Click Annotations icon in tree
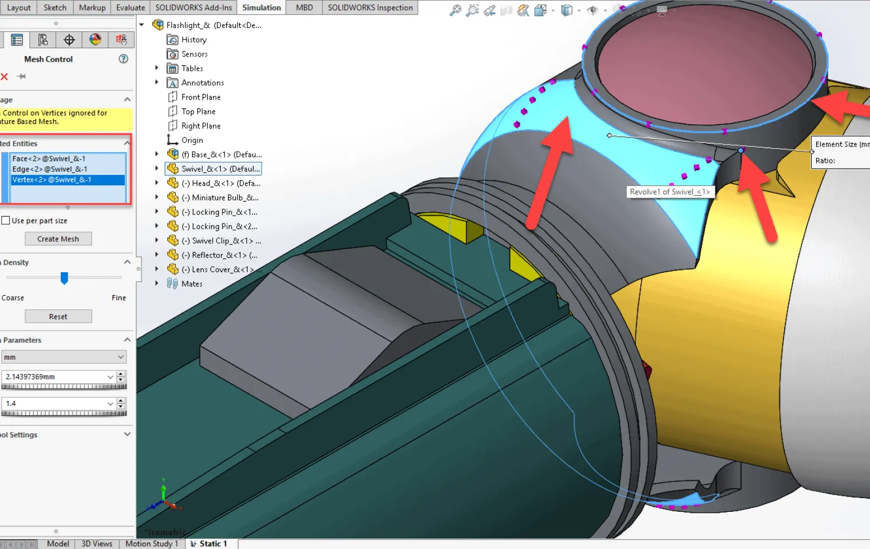870x549 pixels. tap(172, 83)
